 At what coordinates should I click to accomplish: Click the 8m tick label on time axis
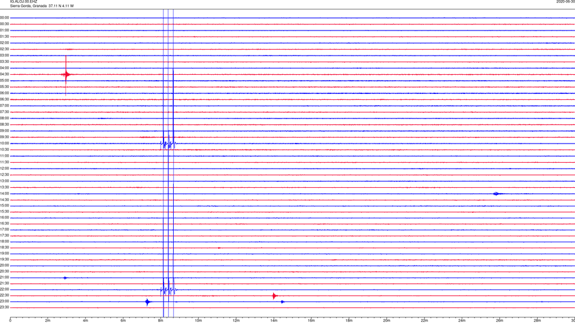(x=161, y=321)
